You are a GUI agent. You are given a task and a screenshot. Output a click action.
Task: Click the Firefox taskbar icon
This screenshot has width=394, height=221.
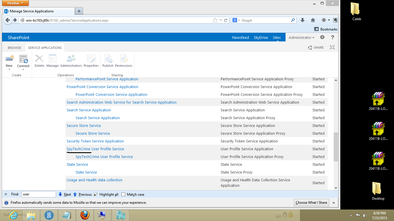coord(85,215)
